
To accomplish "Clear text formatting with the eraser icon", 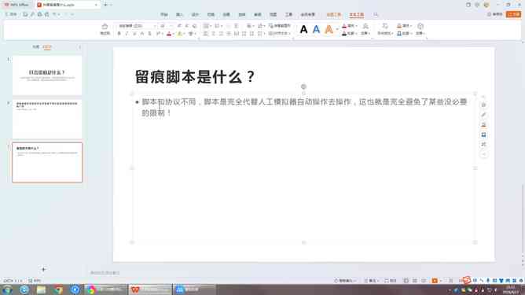I will pos(195,26).
